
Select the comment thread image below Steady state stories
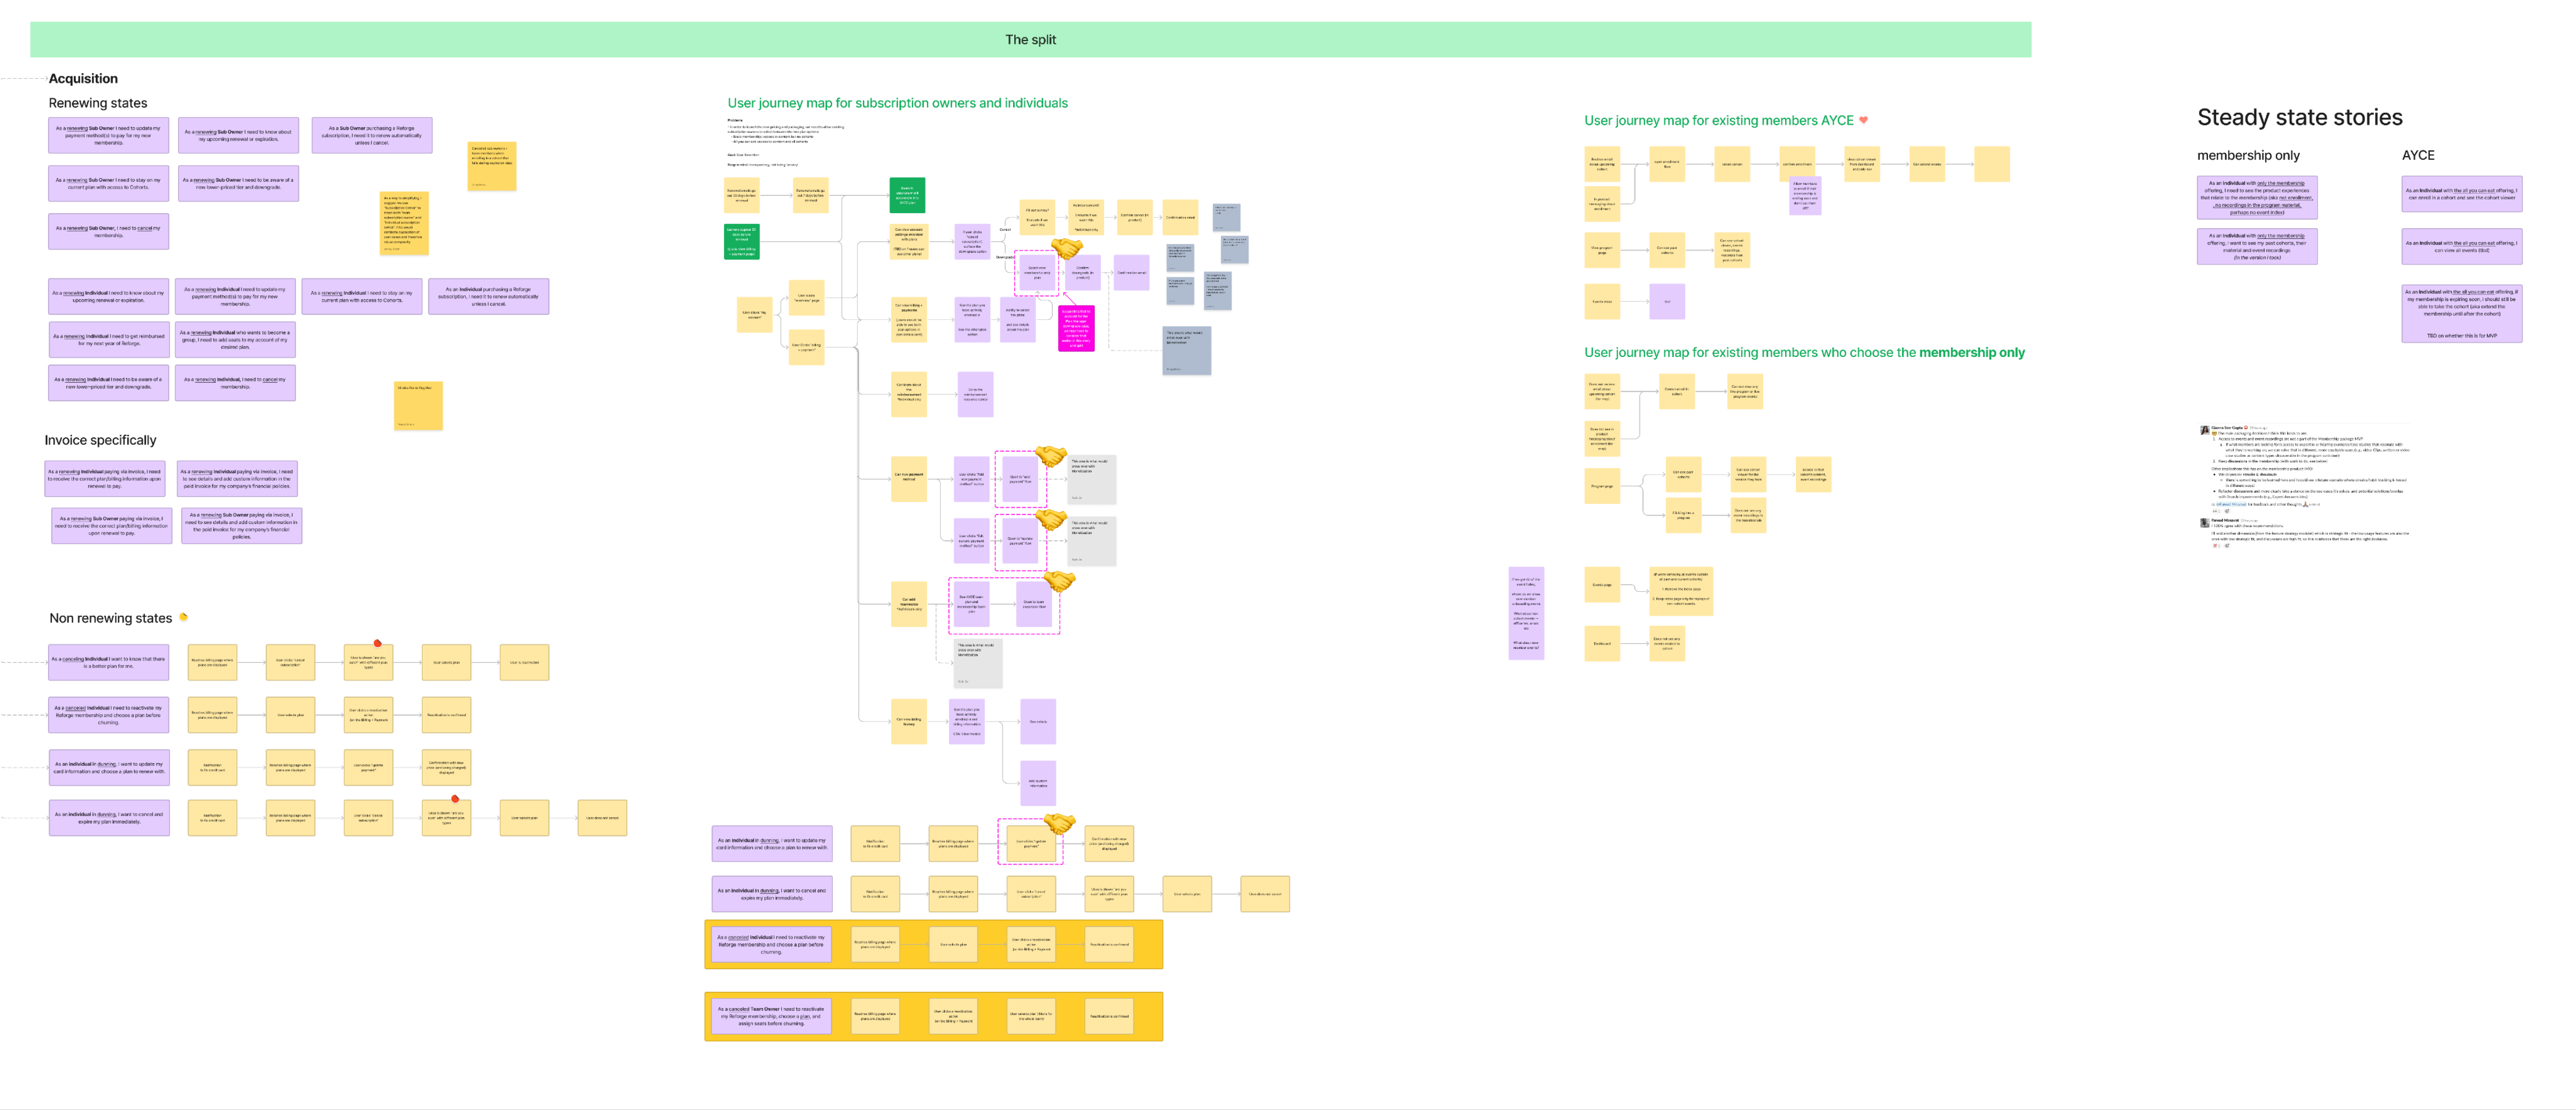pos(2304,487)
